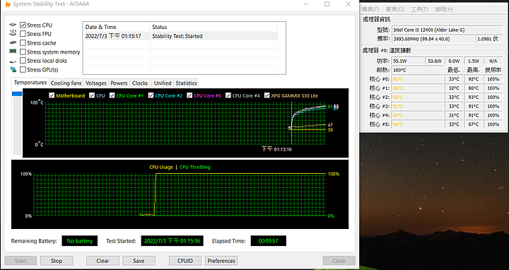Enable the Stress cache checkbox
509x270 pixels.
pyautogui.click(x=23, y=43)
